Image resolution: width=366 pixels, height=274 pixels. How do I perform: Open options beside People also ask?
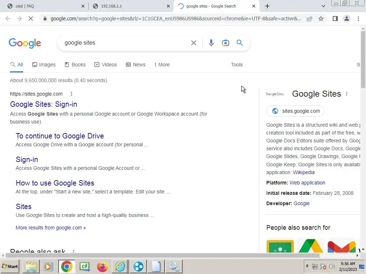(74, 251)
